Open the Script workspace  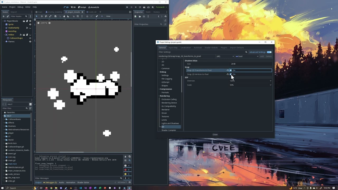point(82,7)
